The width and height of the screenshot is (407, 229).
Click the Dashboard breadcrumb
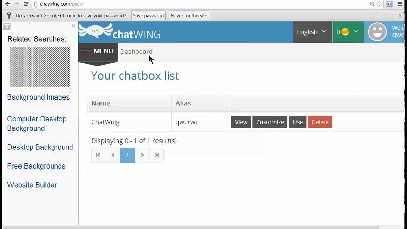pos(136,52)
